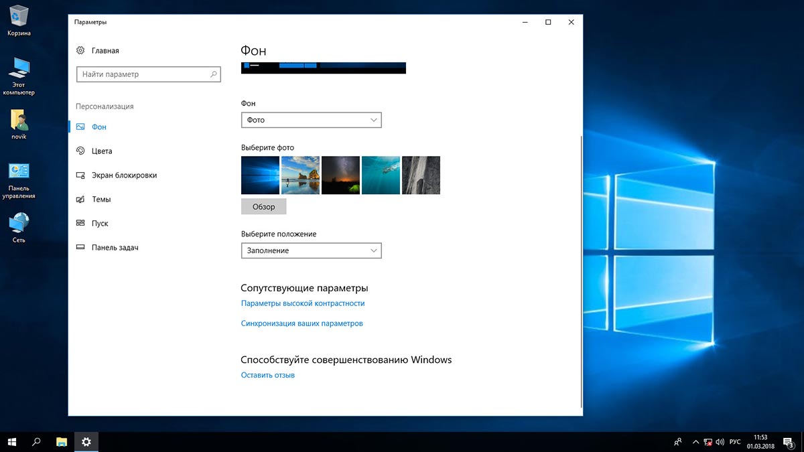Screen dimensions: 804x452
Task: Switch the РУС input language indicator
Action: pyautogui.click(x=735, y=442)
